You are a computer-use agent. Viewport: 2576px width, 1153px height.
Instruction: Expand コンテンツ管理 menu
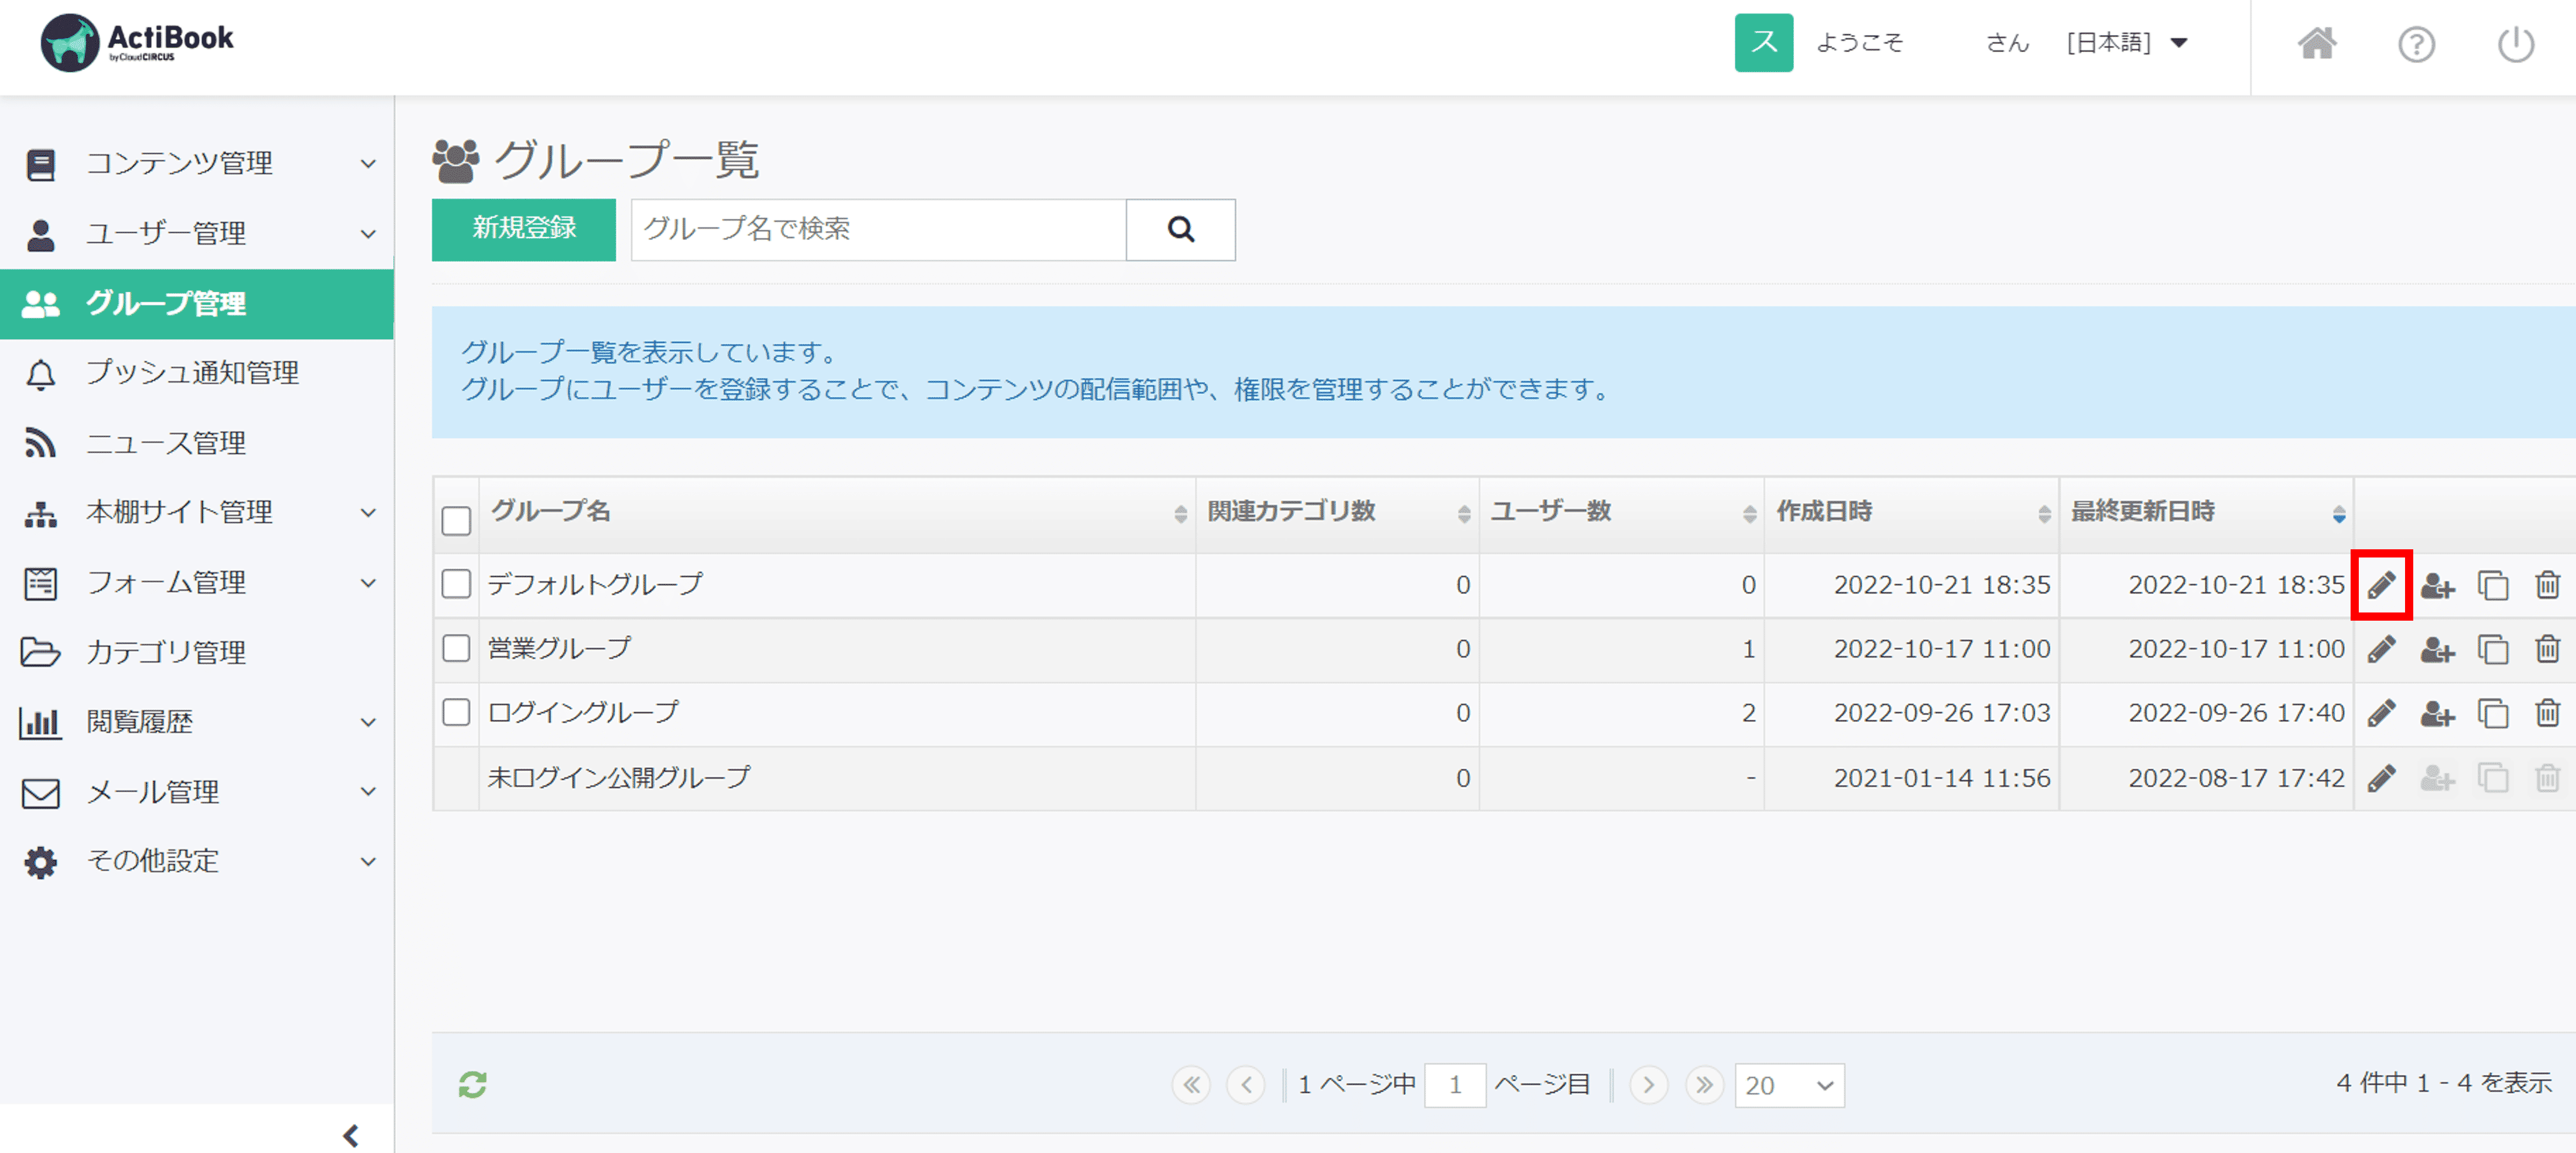pyautogui.click(x=197, y=164)
